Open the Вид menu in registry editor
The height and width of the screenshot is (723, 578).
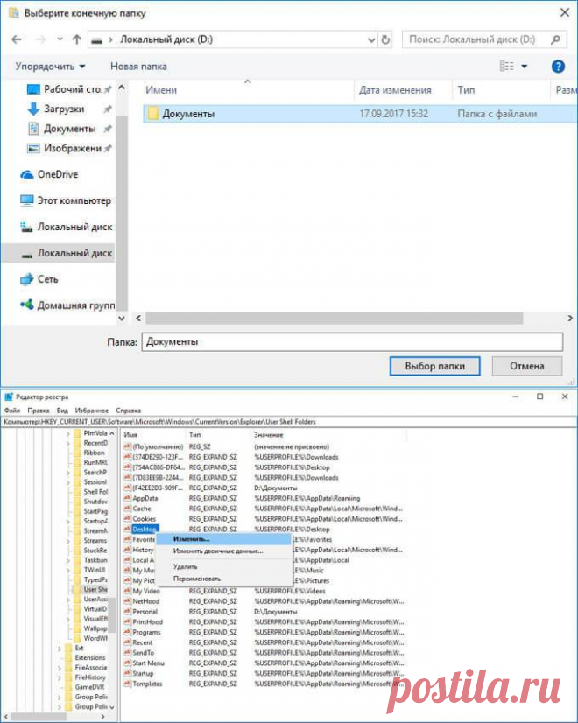[x=62, y=411]
